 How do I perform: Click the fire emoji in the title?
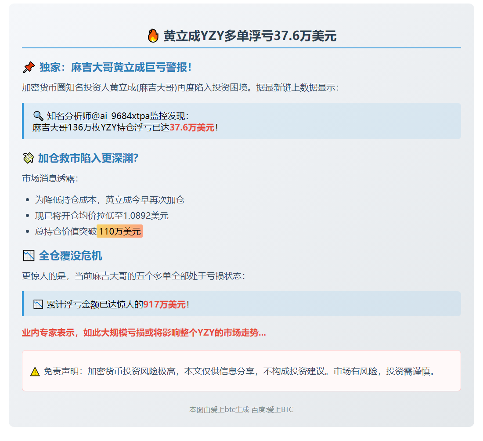click(x=153, y=36)
